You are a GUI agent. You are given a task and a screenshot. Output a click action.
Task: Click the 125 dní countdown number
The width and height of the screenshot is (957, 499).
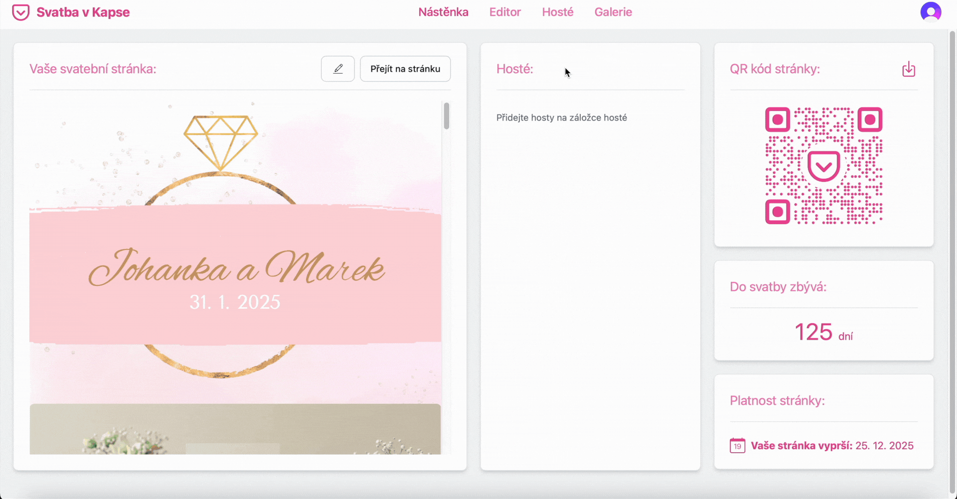click(x=813, y=332)
